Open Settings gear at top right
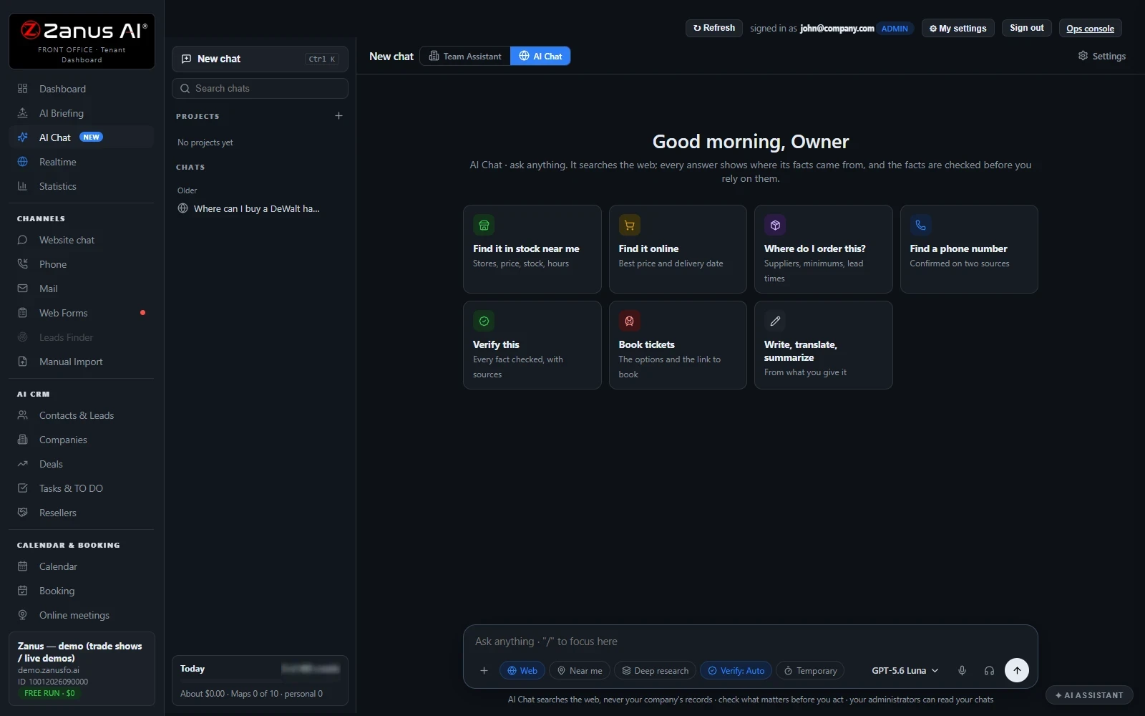Screen dimensions: 1145x716 [x=1102, y=56]
